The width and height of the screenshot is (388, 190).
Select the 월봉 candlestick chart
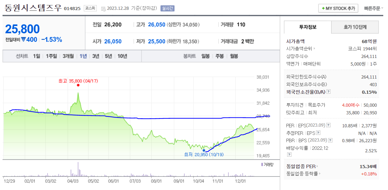pyautogui.click(x=234, y=56)
